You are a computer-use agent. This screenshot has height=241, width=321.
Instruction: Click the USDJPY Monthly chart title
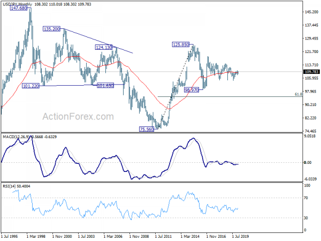click(17, 4)
